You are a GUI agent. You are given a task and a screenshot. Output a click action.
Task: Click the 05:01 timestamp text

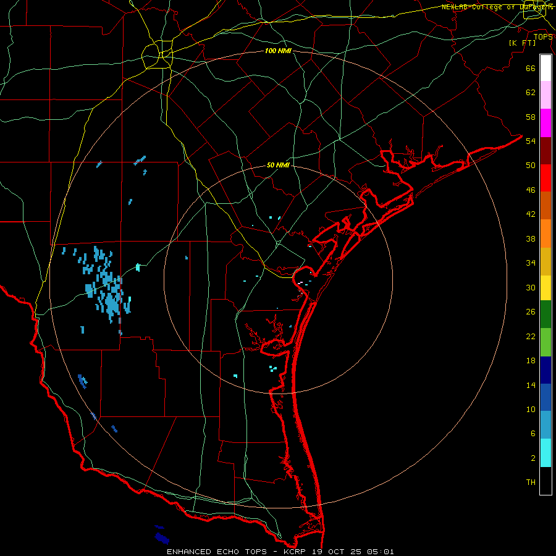click(381, 552)
